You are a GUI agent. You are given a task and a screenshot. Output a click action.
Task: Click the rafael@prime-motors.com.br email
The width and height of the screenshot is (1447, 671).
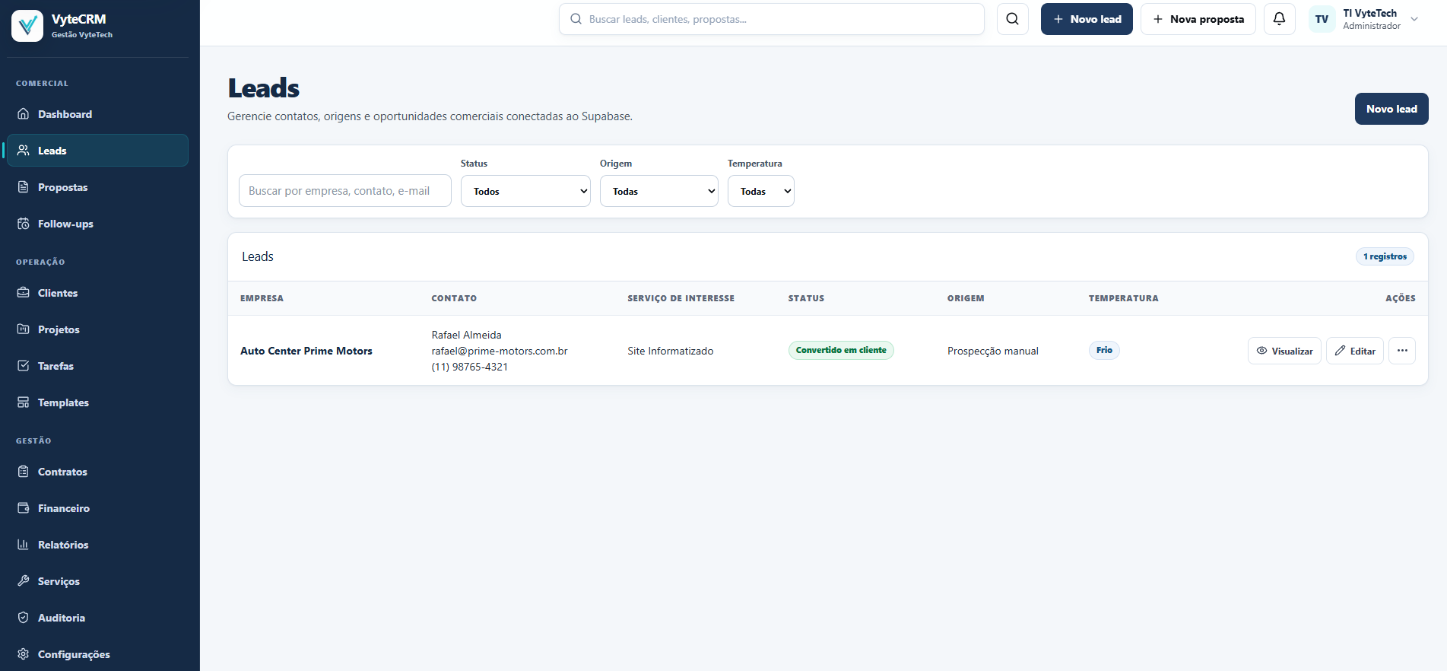click(500, 351)
